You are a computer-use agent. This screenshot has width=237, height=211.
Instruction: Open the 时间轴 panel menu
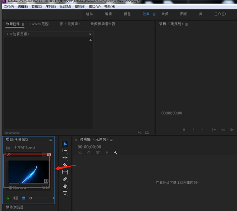(112, 140)
